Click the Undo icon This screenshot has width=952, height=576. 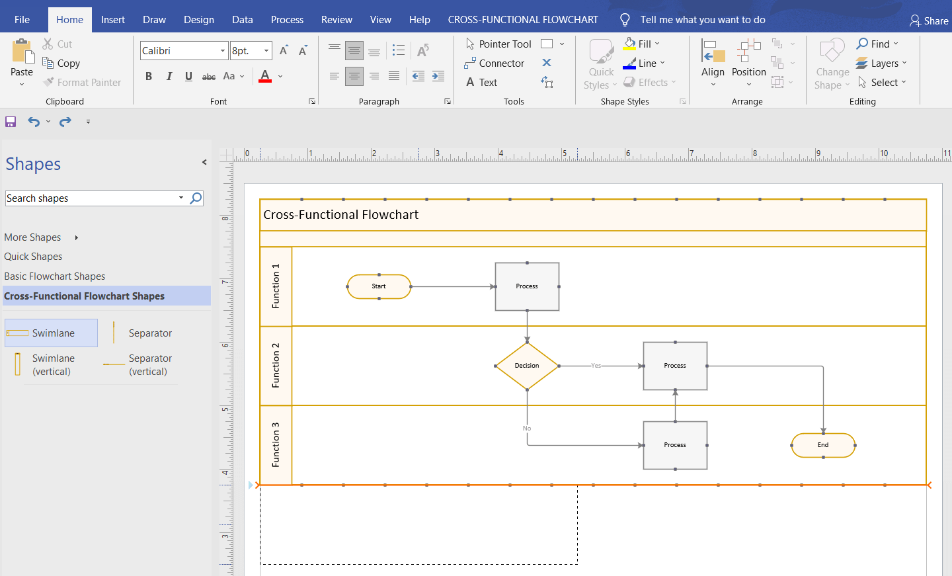(x=32, y=122)
